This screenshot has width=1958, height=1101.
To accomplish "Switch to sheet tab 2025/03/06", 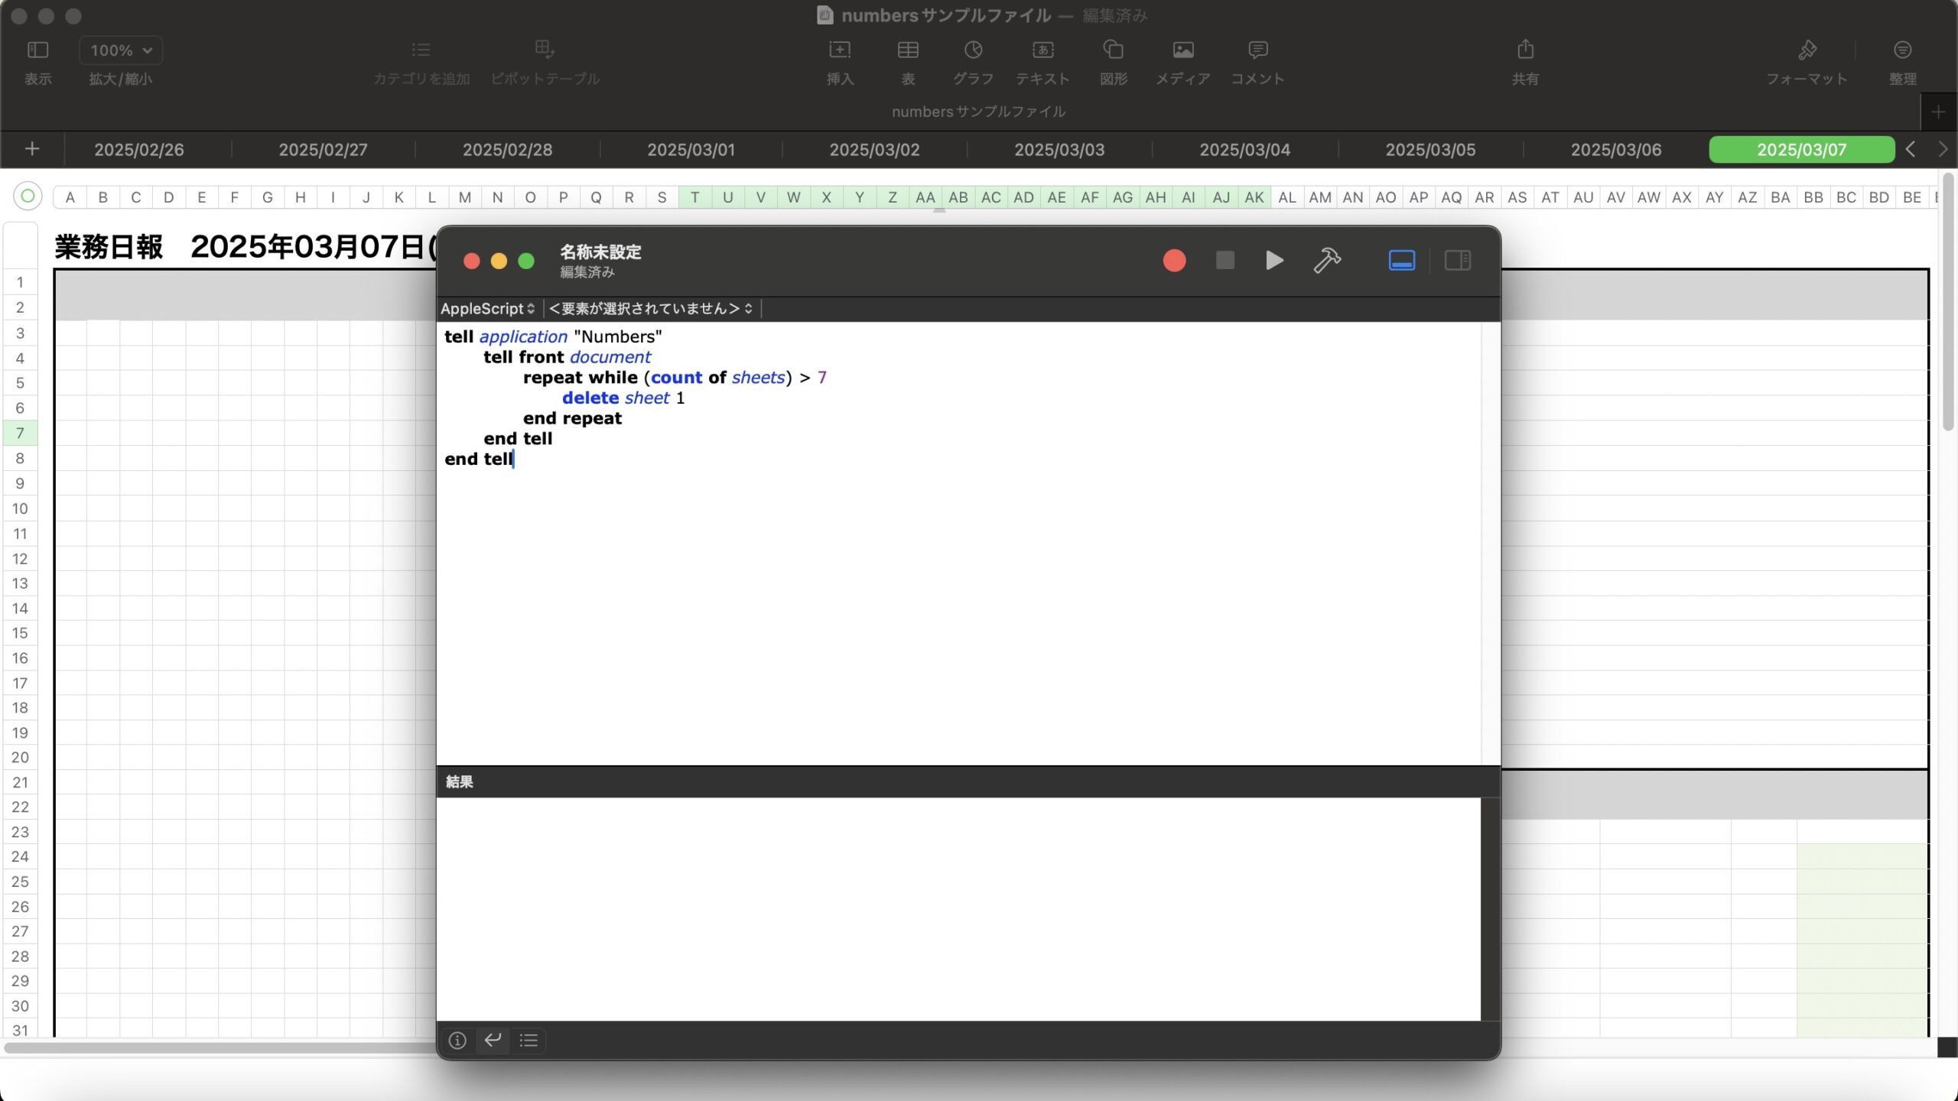I will tap(1616, 150).
